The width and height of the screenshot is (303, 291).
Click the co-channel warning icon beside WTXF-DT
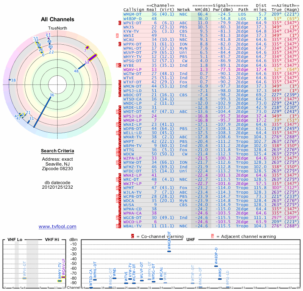point(120,81)
